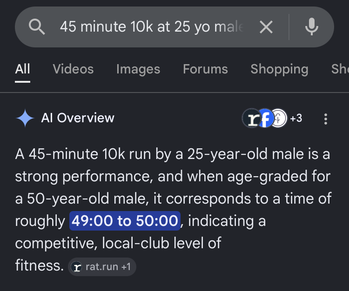
Task: Open the Shopping tab
Action: tap(280, 69)
